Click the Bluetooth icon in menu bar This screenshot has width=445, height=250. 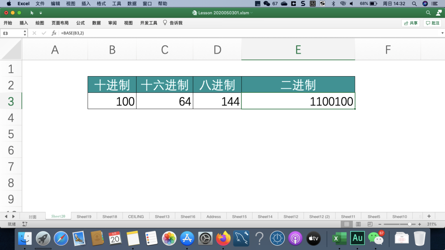click(x=333, y=4)
